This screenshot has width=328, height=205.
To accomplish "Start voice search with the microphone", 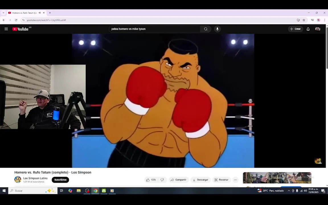I will [x=217, y=29].
